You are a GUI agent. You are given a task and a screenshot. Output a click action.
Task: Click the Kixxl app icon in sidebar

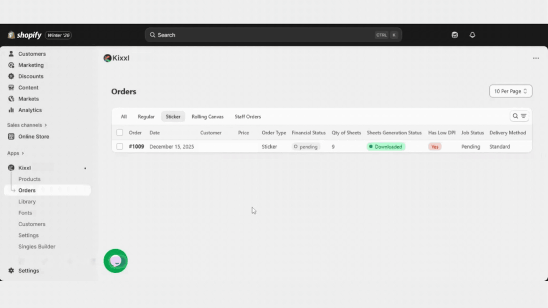11,168
